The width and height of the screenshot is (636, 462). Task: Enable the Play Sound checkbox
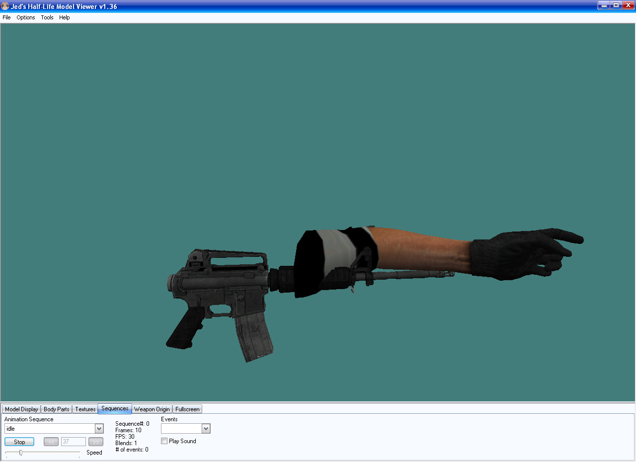(164, 441)
